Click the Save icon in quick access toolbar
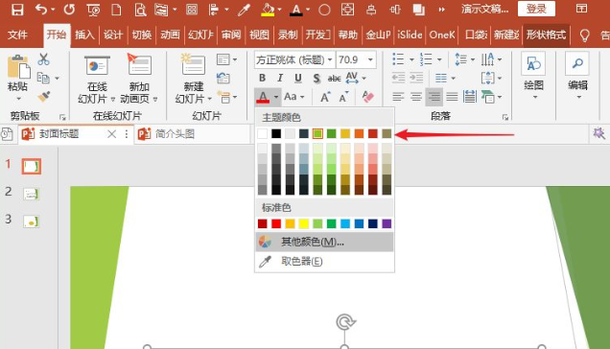This screenshot has width=610, height=349. (x=17, y=10)
